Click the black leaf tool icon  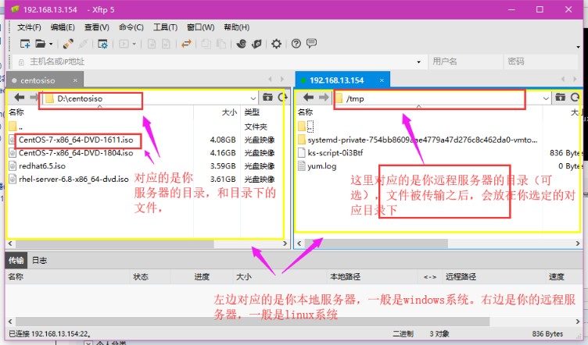(x=256, y=44)
